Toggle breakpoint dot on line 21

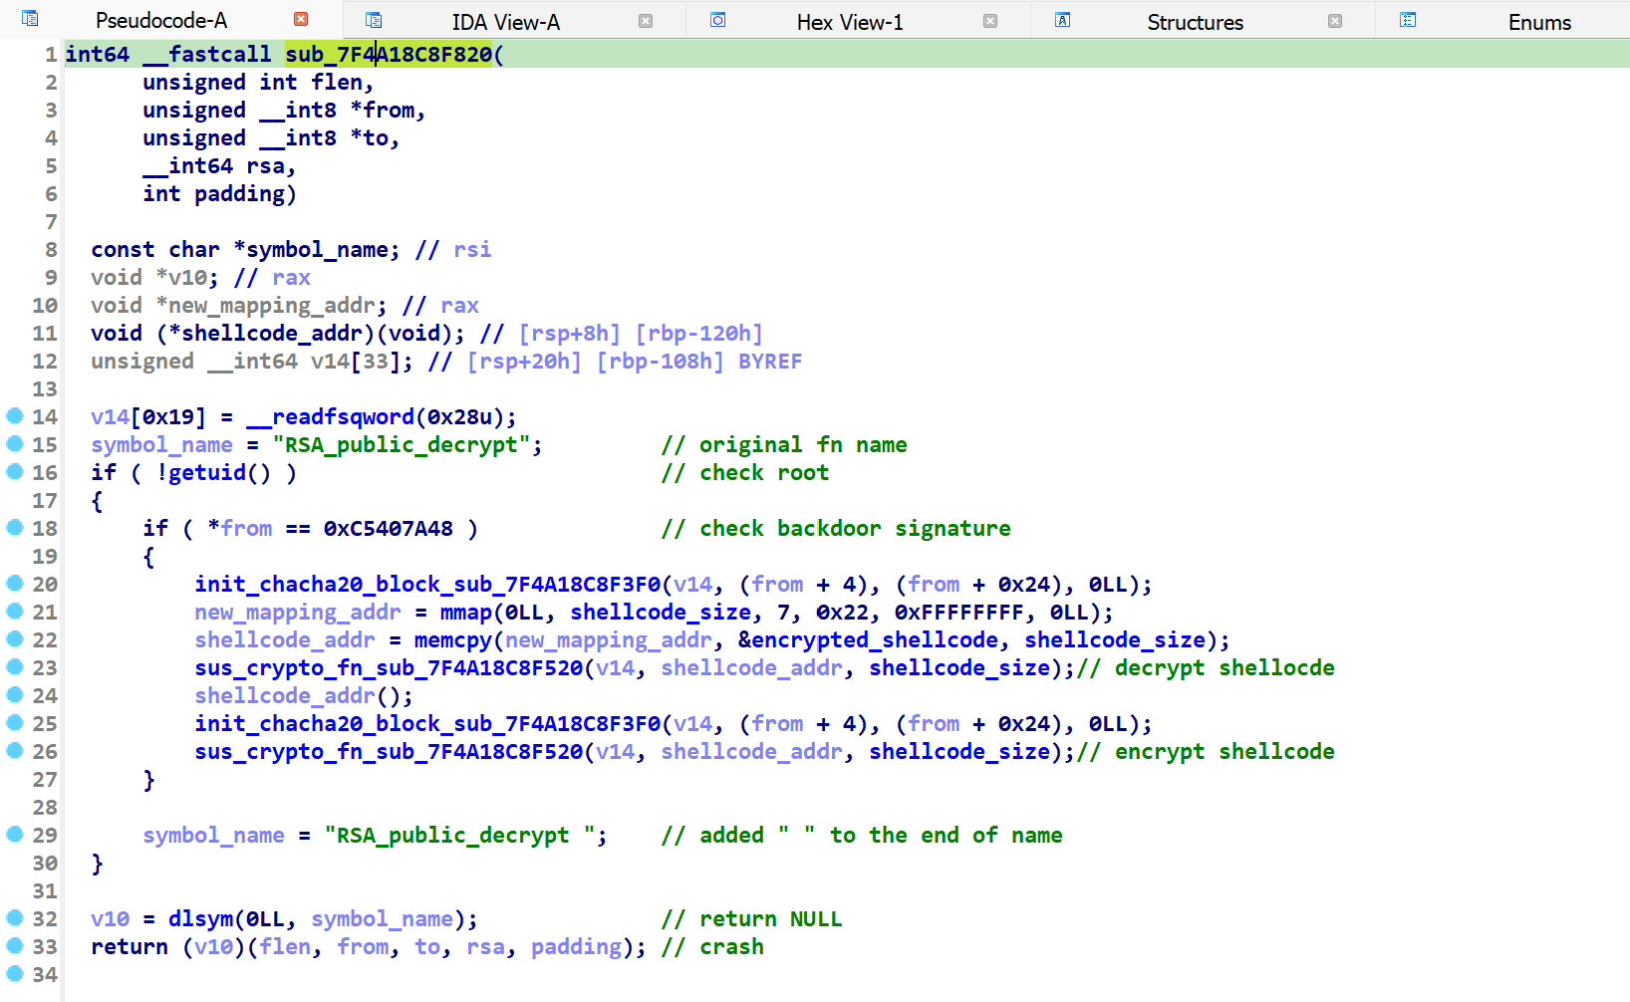tap(14, 611)
